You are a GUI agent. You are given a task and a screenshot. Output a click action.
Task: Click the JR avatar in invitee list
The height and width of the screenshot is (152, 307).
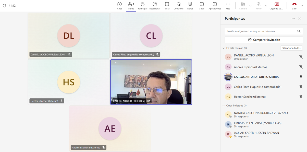(x=228, y=134)
